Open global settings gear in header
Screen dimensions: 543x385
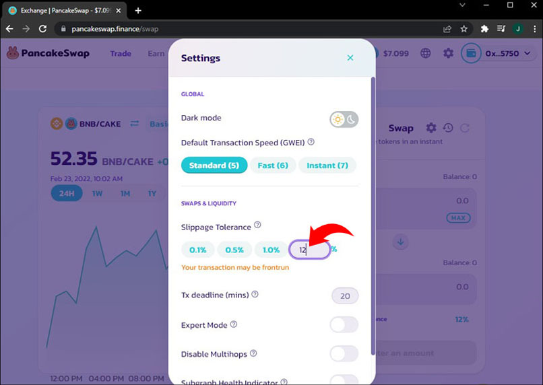coord(448,53)
